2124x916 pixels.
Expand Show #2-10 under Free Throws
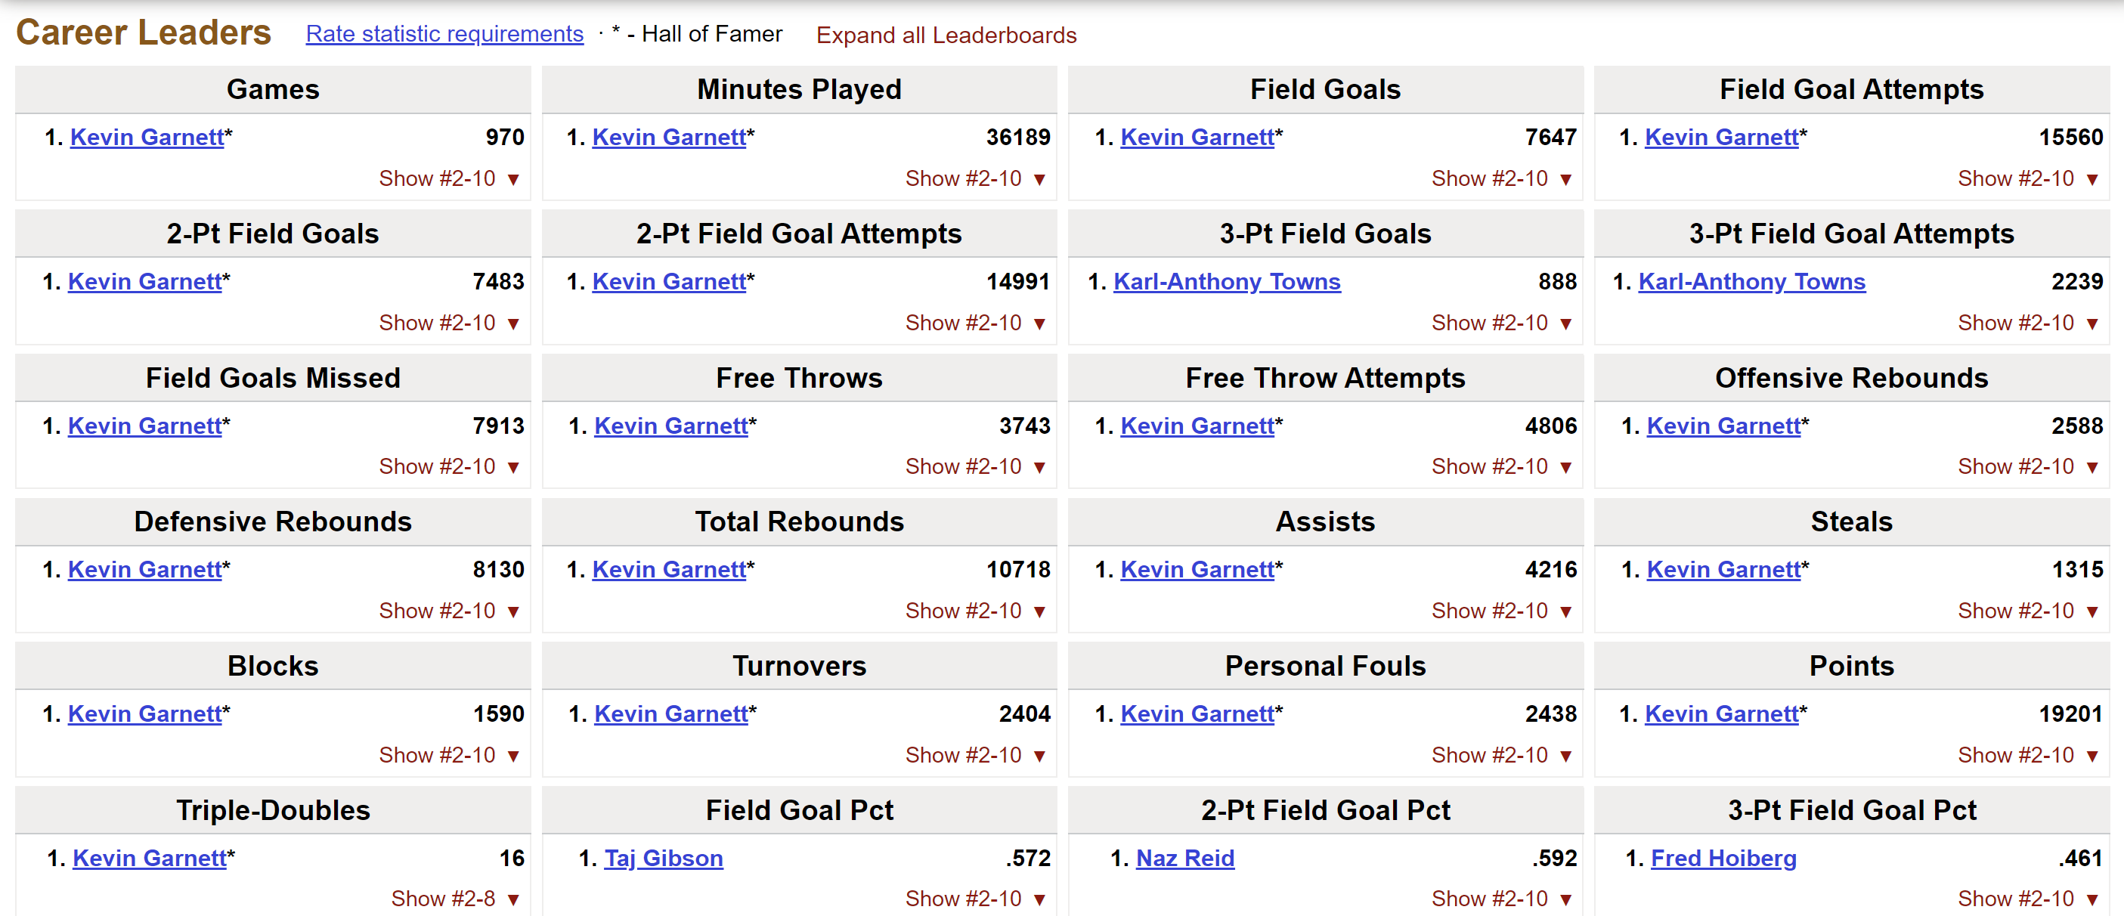(x=975, y=466)
